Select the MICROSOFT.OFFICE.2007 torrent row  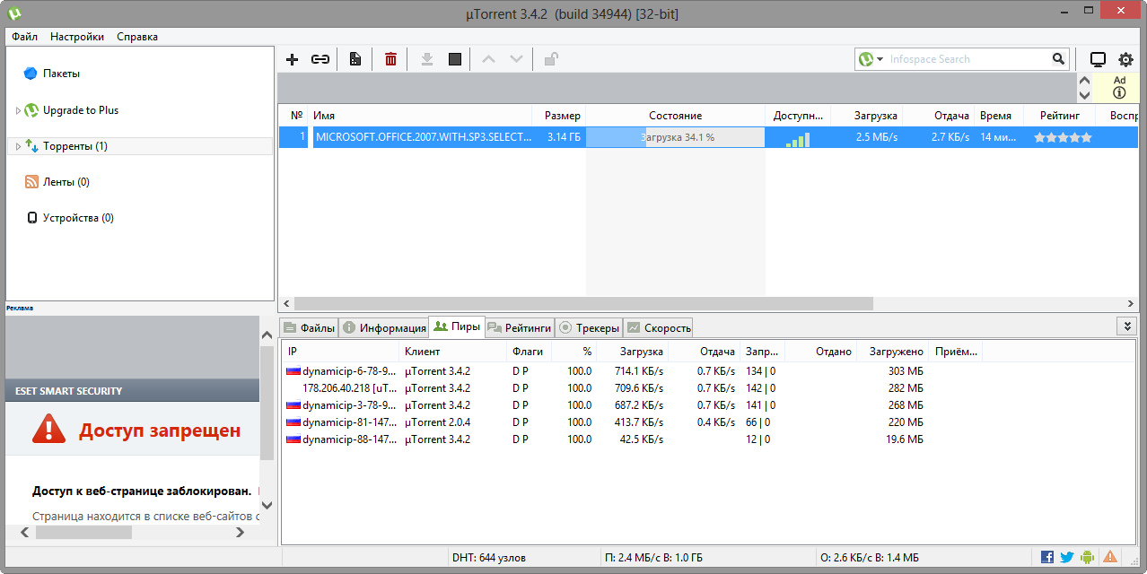pyautogui.click(x=708, y=137)
